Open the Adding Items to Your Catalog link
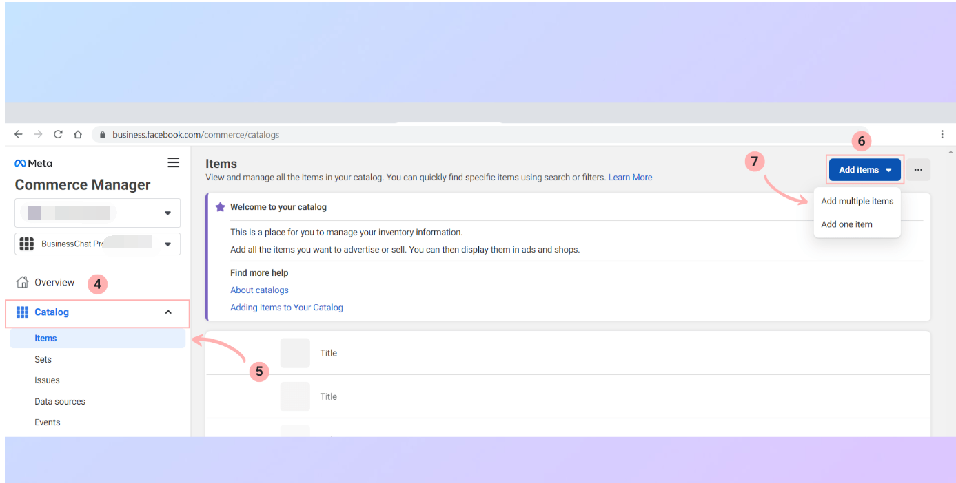Image resolution: width=956 pixels, height=483 pixels. click(287, 308)
